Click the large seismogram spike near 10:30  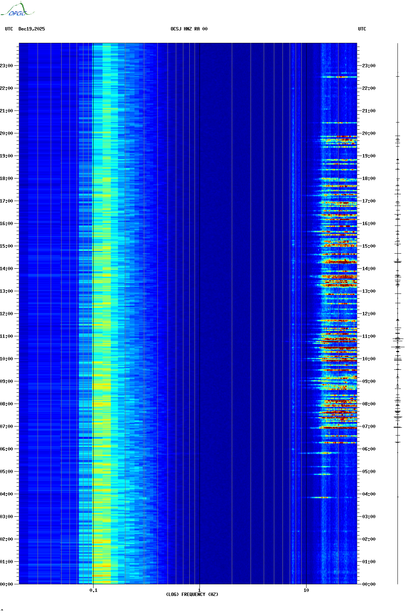[x=397, y=347]
